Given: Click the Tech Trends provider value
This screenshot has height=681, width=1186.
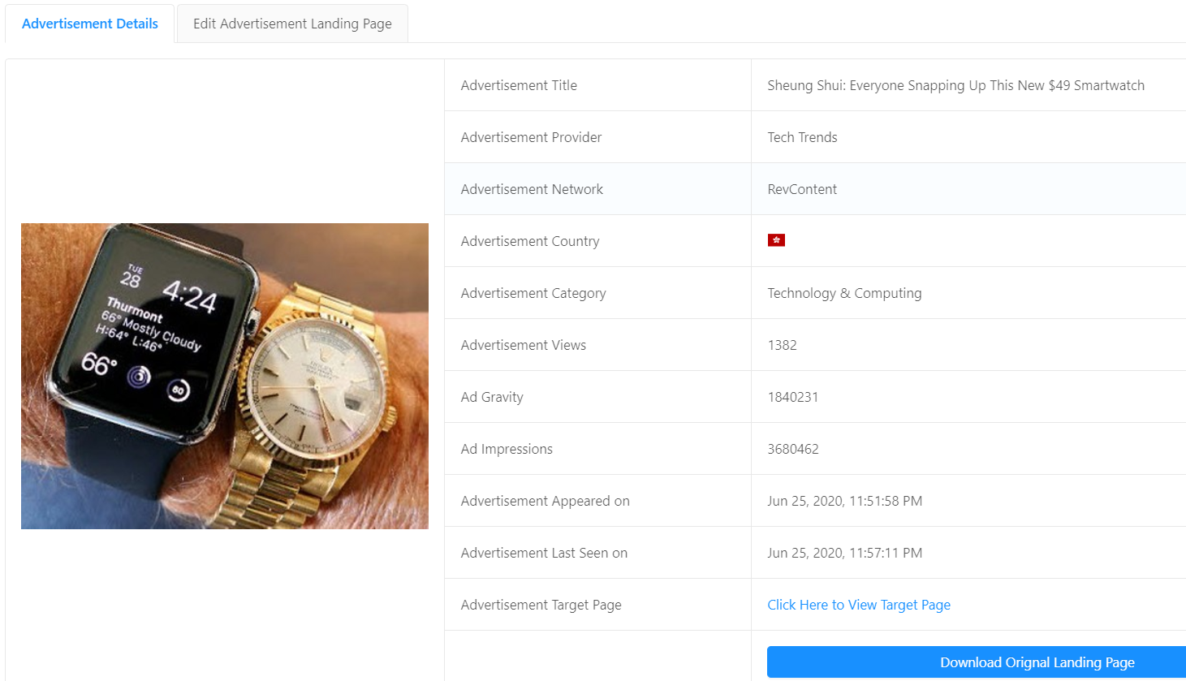Looking at the screenshot, I should coord(802,137).
